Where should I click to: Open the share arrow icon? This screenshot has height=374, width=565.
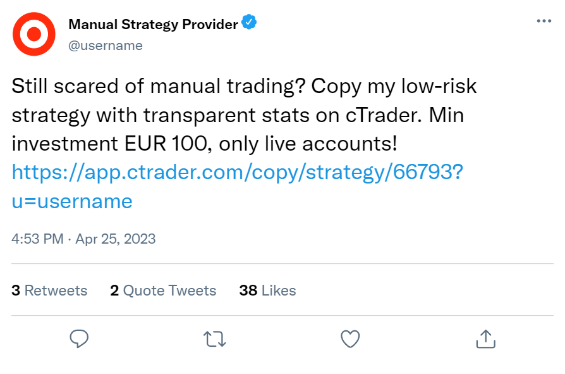pyautogui.click(x=486, y=339)
